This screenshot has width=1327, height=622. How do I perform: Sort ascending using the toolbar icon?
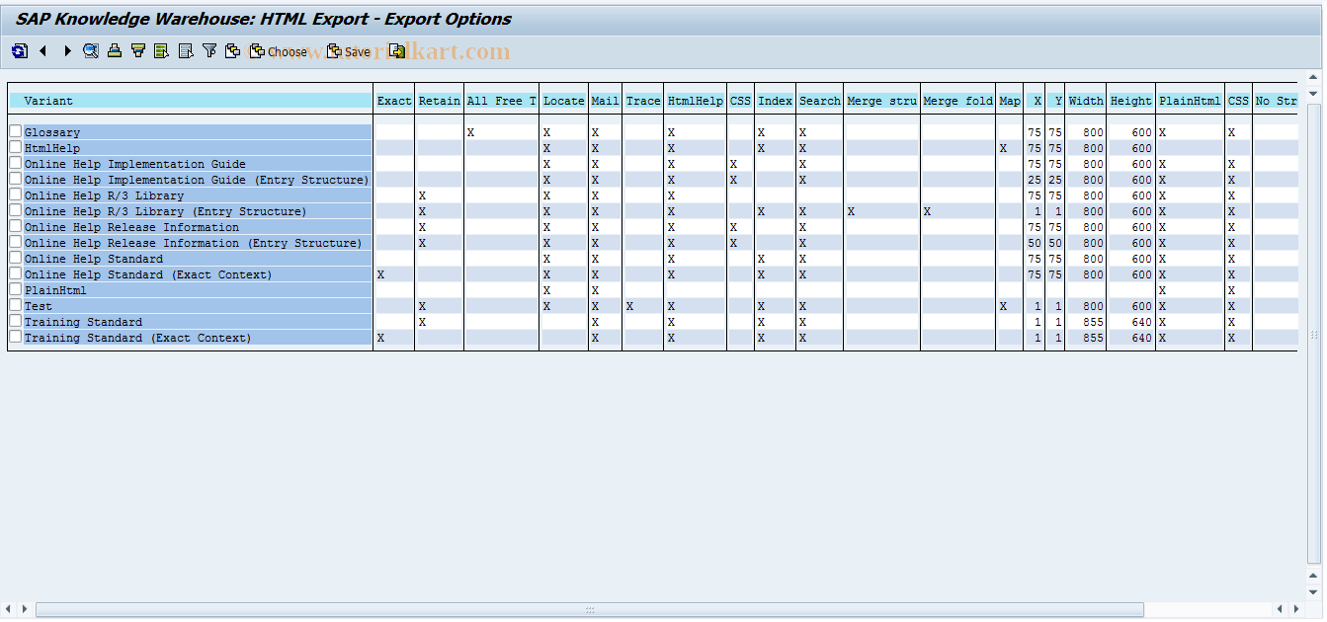(115, 51)
